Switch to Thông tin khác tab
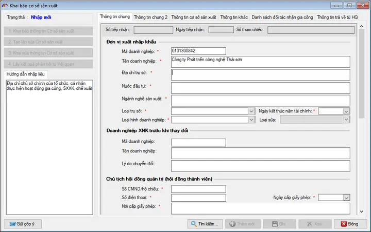This screenshot has width=371, height=232. pyautogui.click(x=234, y=17)
